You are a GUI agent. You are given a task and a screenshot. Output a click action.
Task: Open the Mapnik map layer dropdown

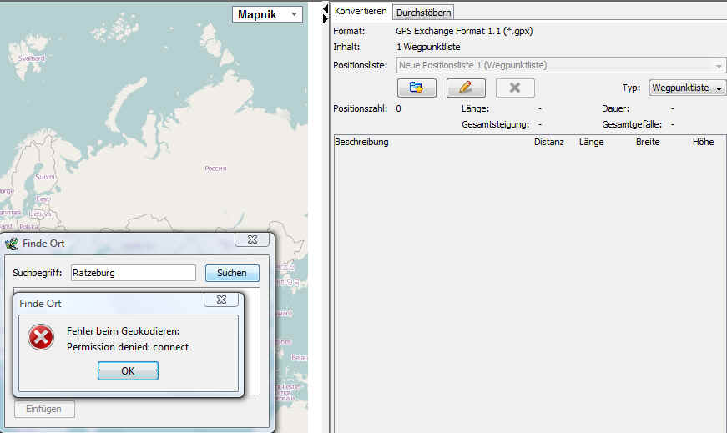coord(267,15)
